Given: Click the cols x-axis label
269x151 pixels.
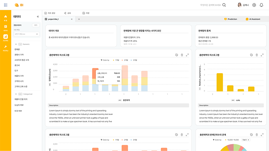Looking at the screenshot, I should click(238, 100).
